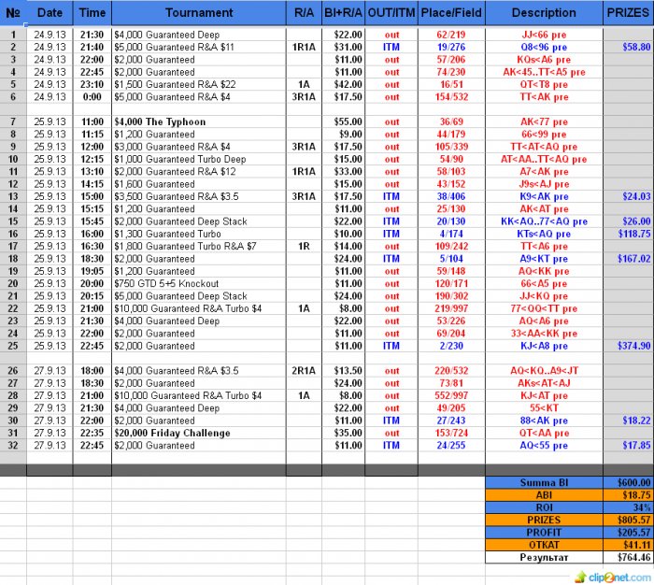The image size is (654, 585).
Task: Select the Summa BI label cell
Action: click(x=544, y=483)
